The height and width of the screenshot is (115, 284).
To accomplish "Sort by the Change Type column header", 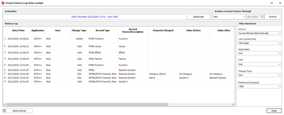I will pyautogui.click(x=79, y=30).
